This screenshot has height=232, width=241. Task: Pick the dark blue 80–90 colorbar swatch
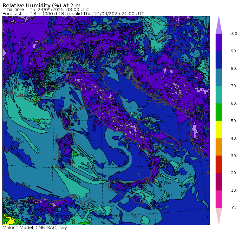point(219,60)
